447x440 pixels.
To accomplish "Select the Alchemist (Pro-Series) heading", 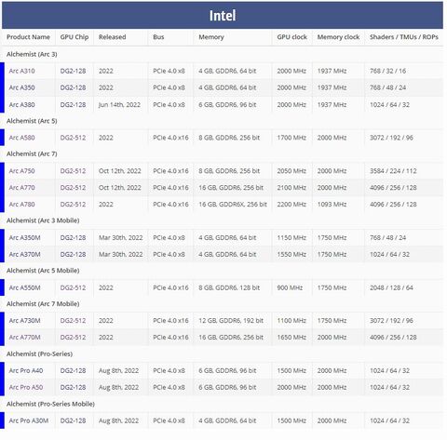I will click(40, 354).
